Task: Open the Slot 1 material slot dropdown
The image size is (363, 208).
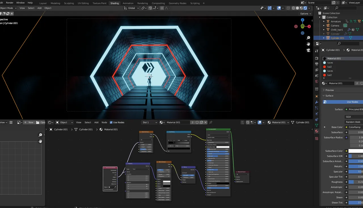Action: (149, 122)
